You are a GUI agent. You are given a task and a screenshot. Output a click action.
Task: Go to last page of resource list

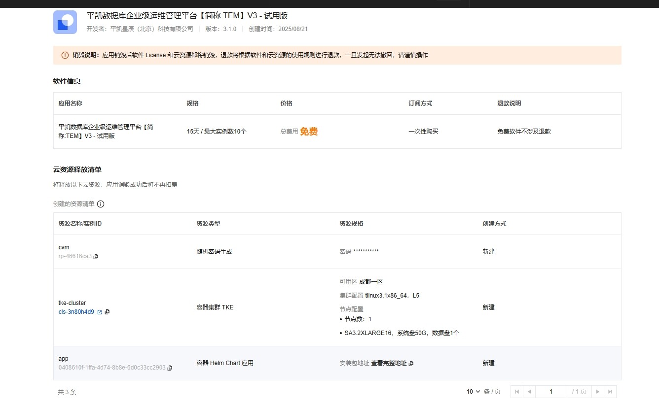coord(610,392)
